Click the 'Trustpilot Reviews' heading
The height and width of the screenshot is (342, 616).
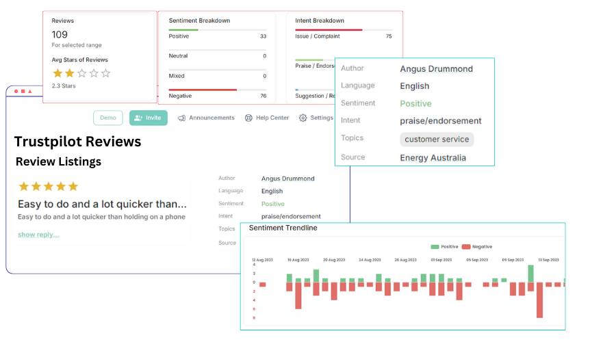78,142
